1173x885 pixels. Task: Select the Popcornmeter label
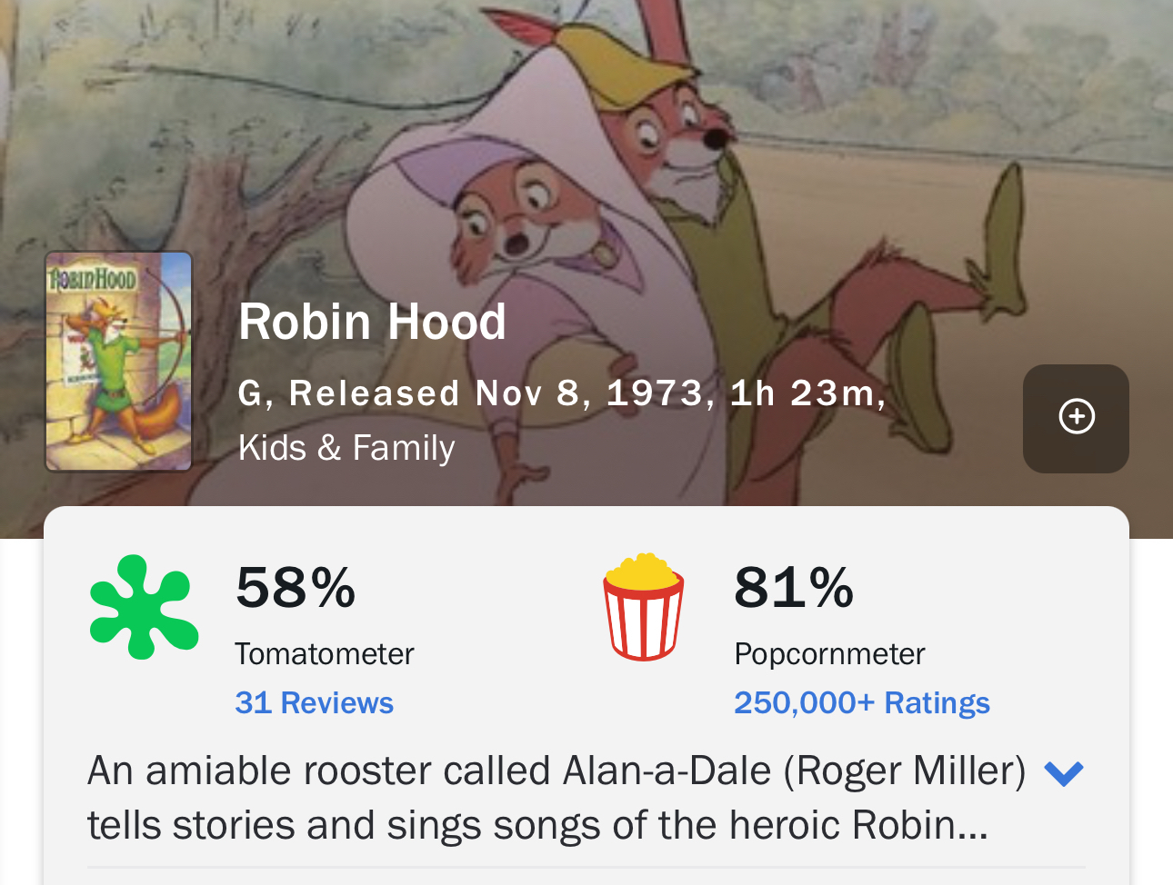pos(829,654)
